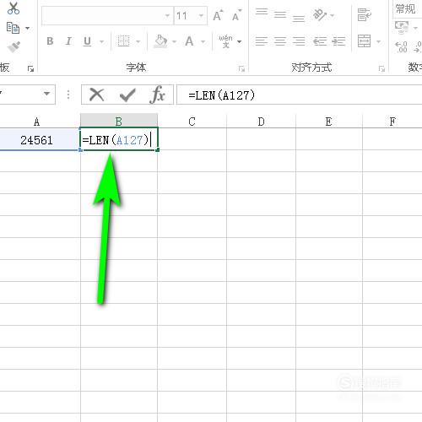The width and height of the screenshot is (422, 422).
Task: Click the Copy icon
Action: [13, 28]
